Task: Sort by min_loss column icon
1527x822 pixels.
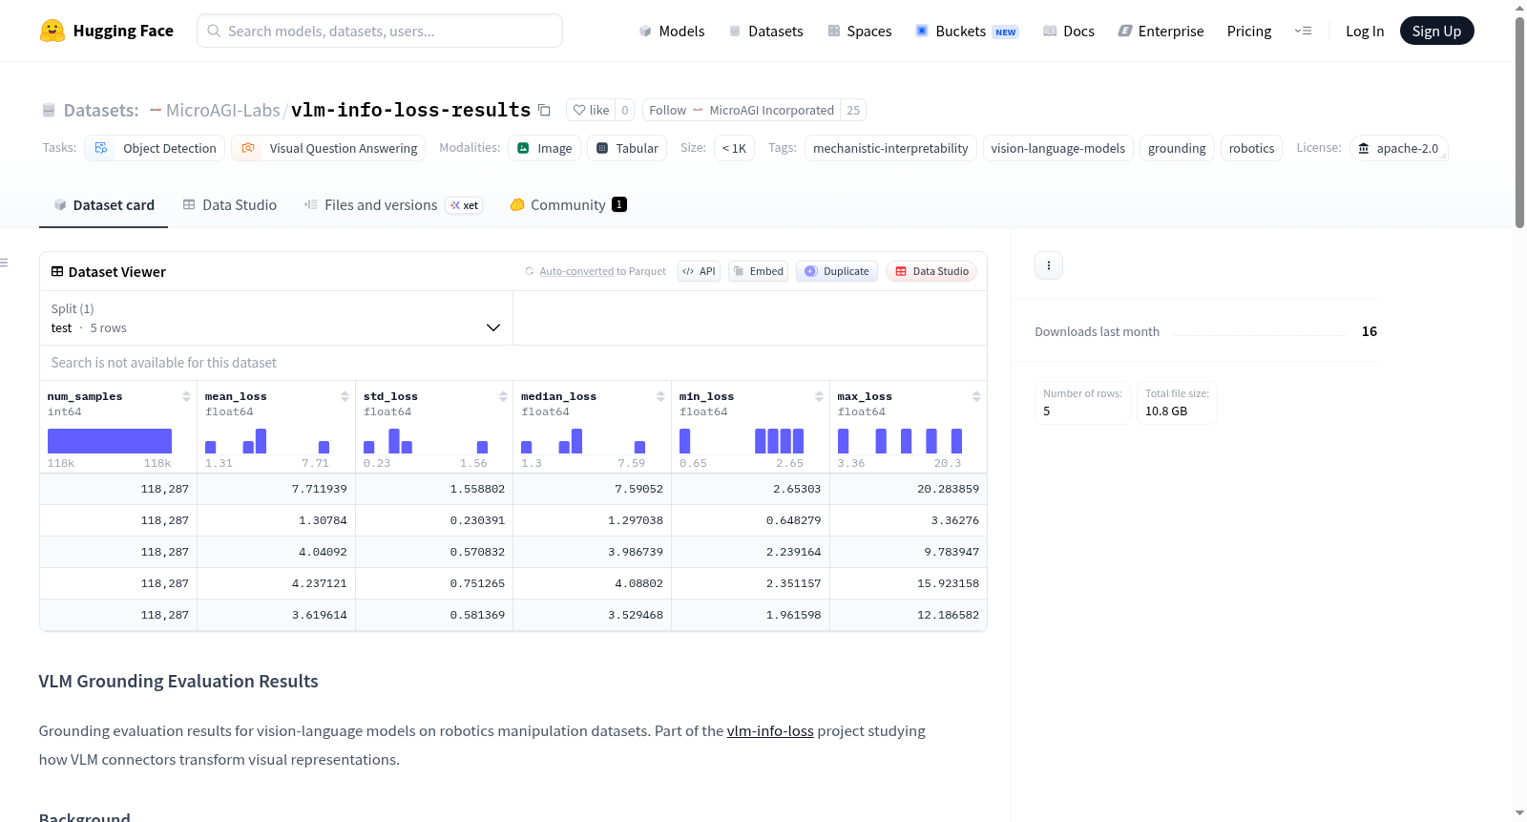Action: (x=819, y=396)
